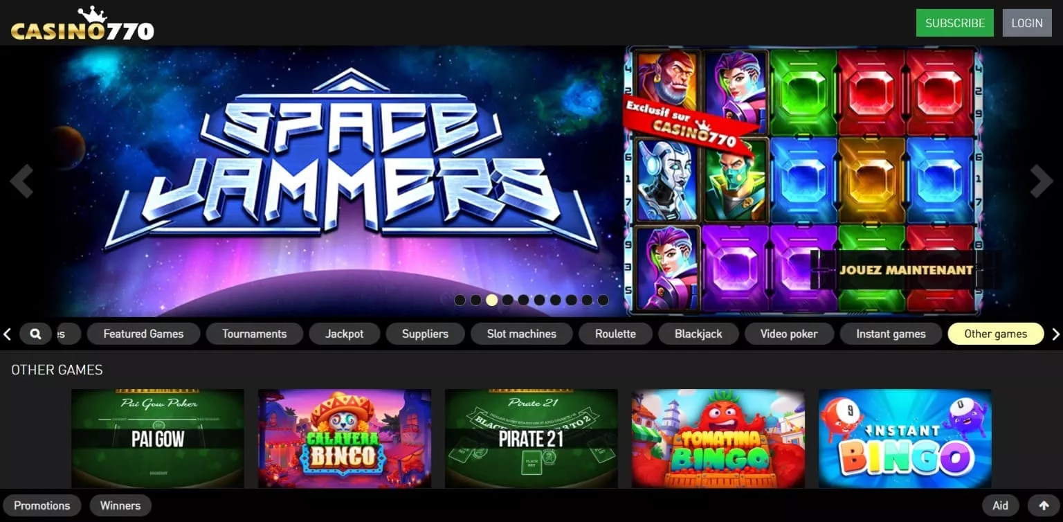Open the game search magnifier icon

pos(35,334)
